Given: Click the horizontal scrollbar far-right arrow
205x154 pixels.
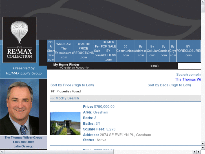Looking at the screenshot, I should [199, 152].
